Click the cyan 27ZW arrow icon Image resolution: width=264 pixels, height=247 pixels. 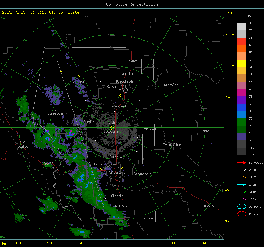(x=242, y=185)
